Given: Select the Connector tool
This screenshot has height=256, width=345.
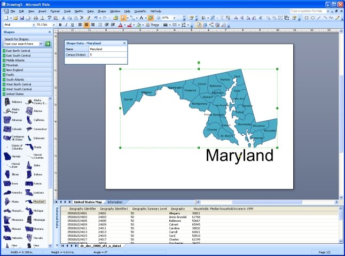Looking at the screenshot, I should (132, 18).
